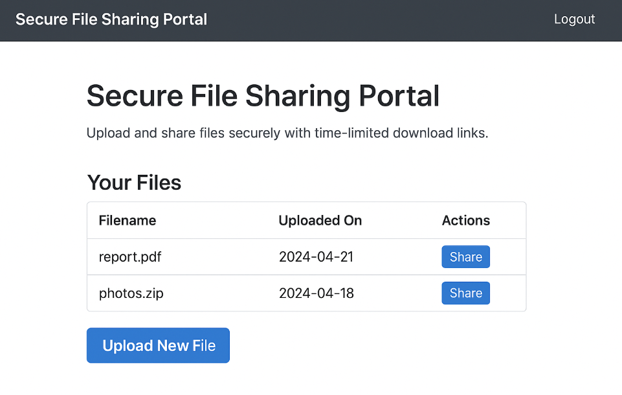Image resolution: width=622 pixels, height=395 pixels.
Task: Click the upload date 2024-04-18
Action: pyautogui.click(x=316, y=293)
